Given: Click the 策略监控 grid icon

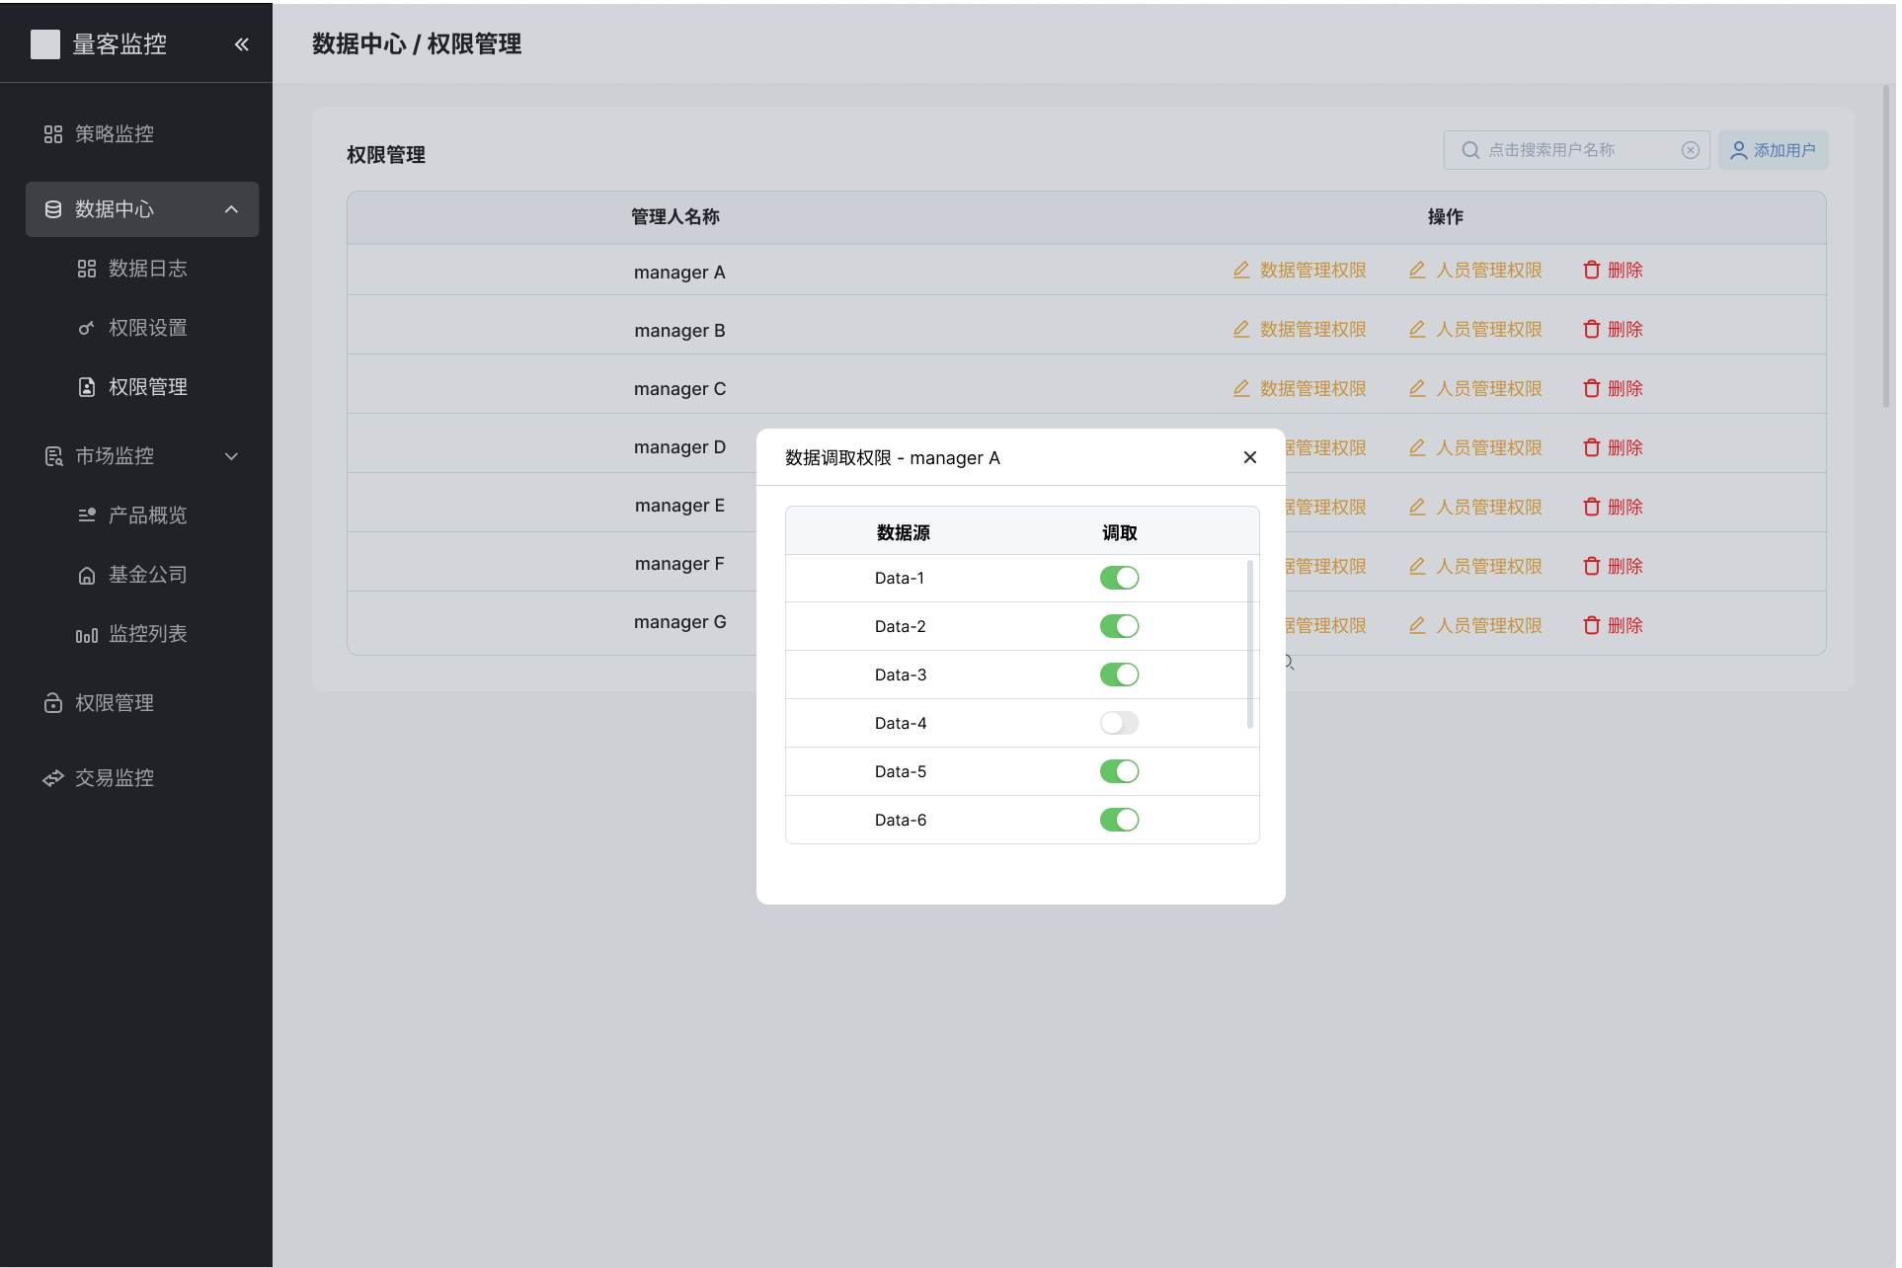Looking at the screenshot, I should [x=53, y=134].
